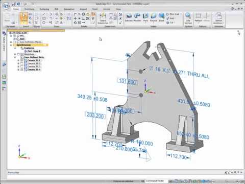The height and width of the screenshot is (184, 245).
Task: Toggle the Sketches checkbox in PathFinder
Action: [18, 54]
